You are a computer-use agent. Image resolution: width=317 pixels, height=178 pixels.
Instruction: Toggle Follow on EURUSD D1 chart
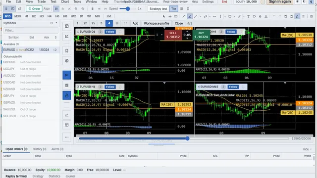pos(110,32)
